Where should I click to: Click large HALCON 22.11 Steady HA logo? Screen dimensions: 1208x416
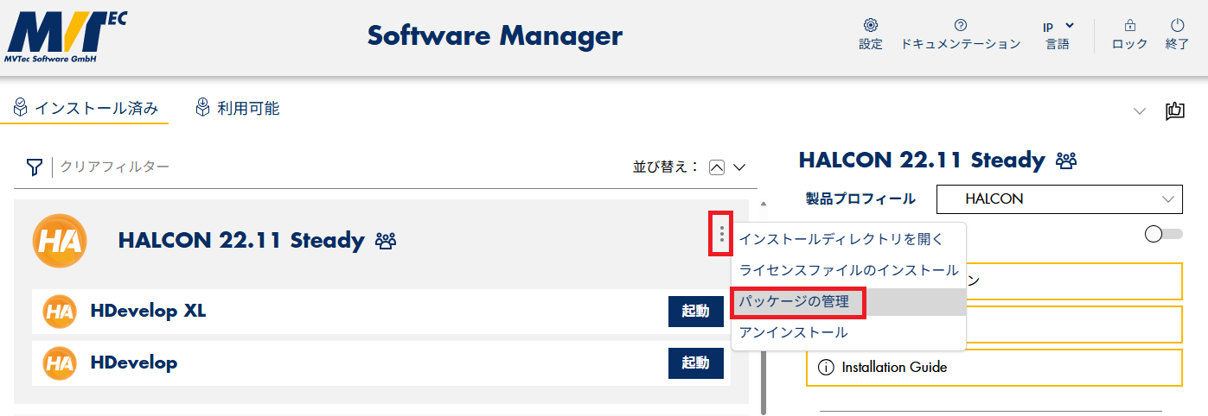click(x=60, y=240)
